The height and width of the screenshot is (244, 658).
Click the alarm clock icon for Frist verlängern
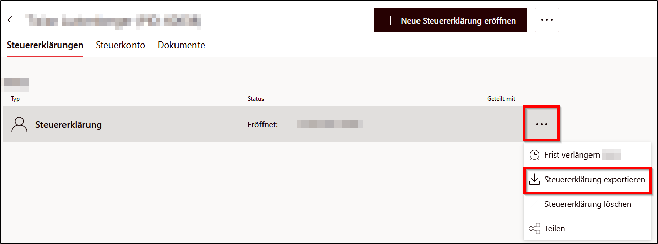pyautogui.click(x=535, y=155)
